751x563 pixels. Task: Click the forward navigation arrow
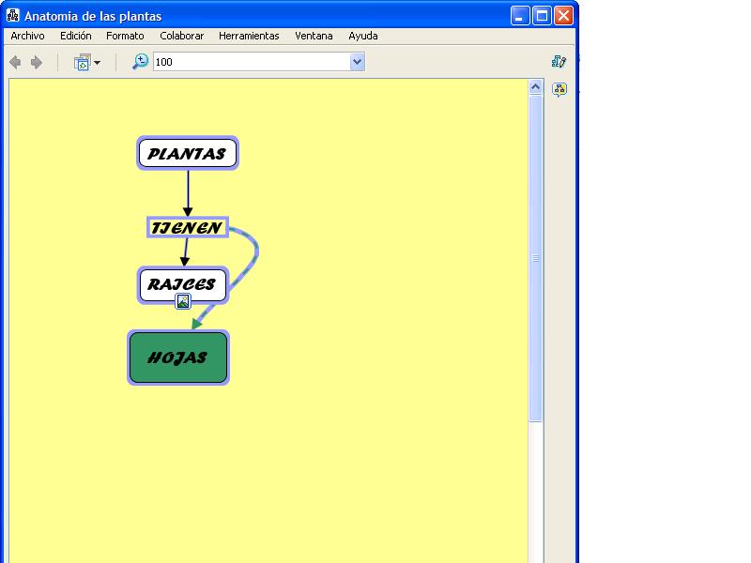(37, 63)
